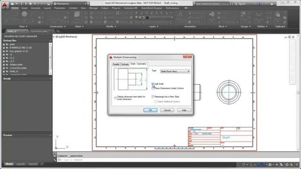Screen dimensions: 301x169
Task: Select Shaft_v2 in the backup files list
Action: coord(14,71)
